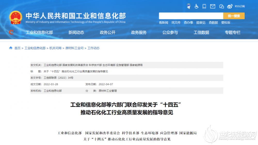The image size is (258, 145).
Task: Click the red swirl icon in navigation bar
Action: 11,32
